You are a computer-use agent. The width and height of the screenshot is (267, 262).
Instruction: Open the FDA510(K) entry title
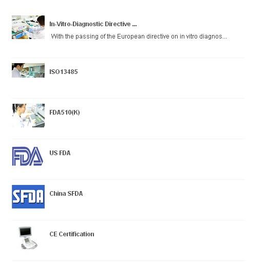65,113
